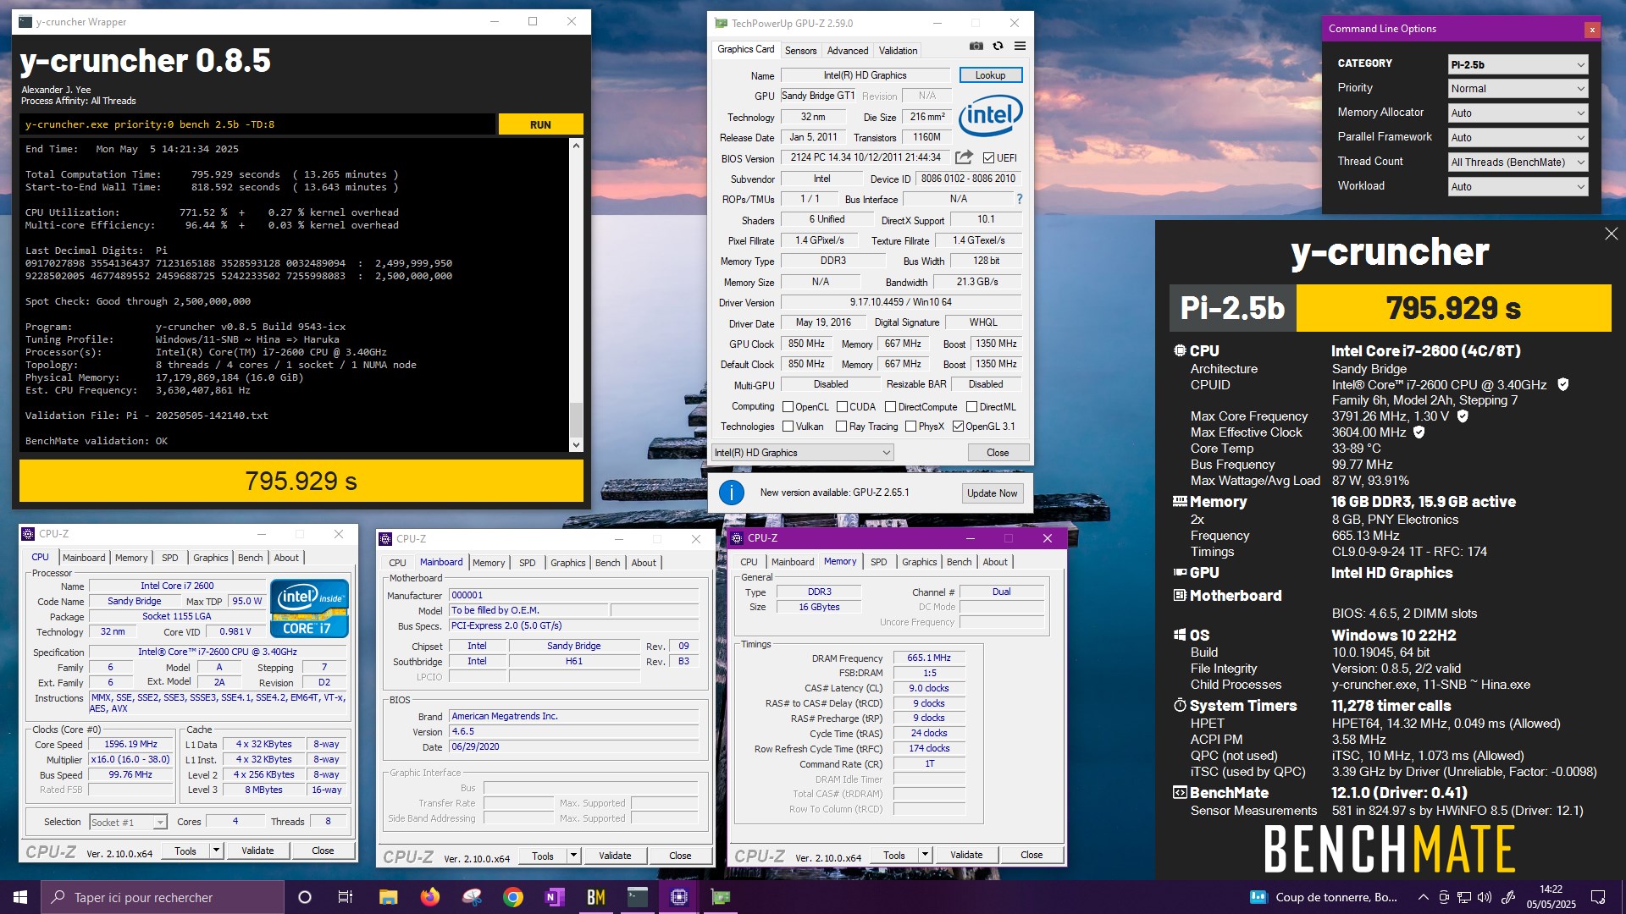
Task: Open the Task View taskbar button
Action: [x=346, y=897]
